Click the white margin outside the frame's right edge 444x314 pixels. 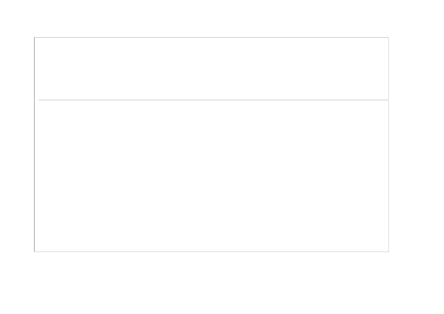(416, 144)
